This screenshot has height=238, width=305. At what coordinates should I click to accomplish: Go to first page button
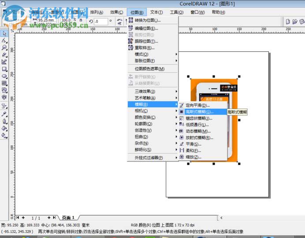[18, 217]
